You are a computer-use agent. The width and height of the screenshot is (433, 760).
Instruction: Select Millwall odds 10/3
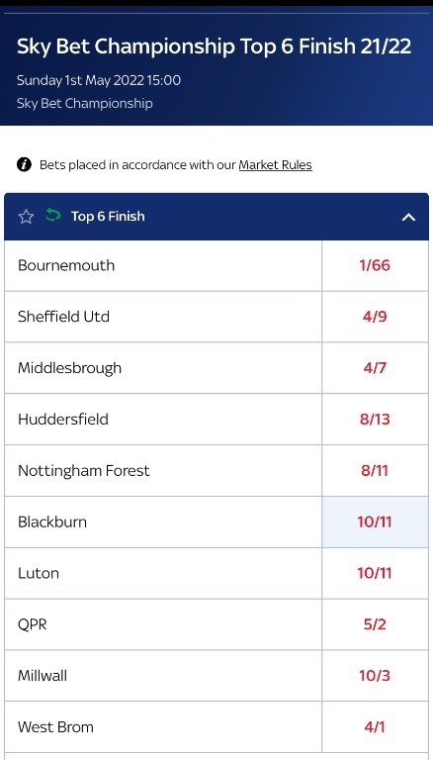(375, 677)
